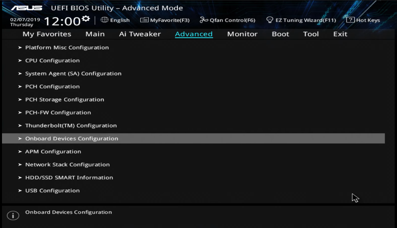The width and height of the screenshot is (397, 228).
Task: Expand arrow beside Platform Misc Configuration
Action: pyautogui.click(x=20, y=48)
